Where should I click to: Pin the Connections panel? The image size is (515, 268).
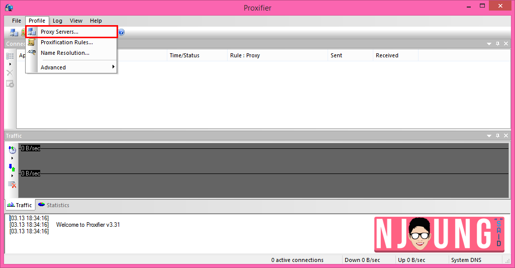coord(497,44)
